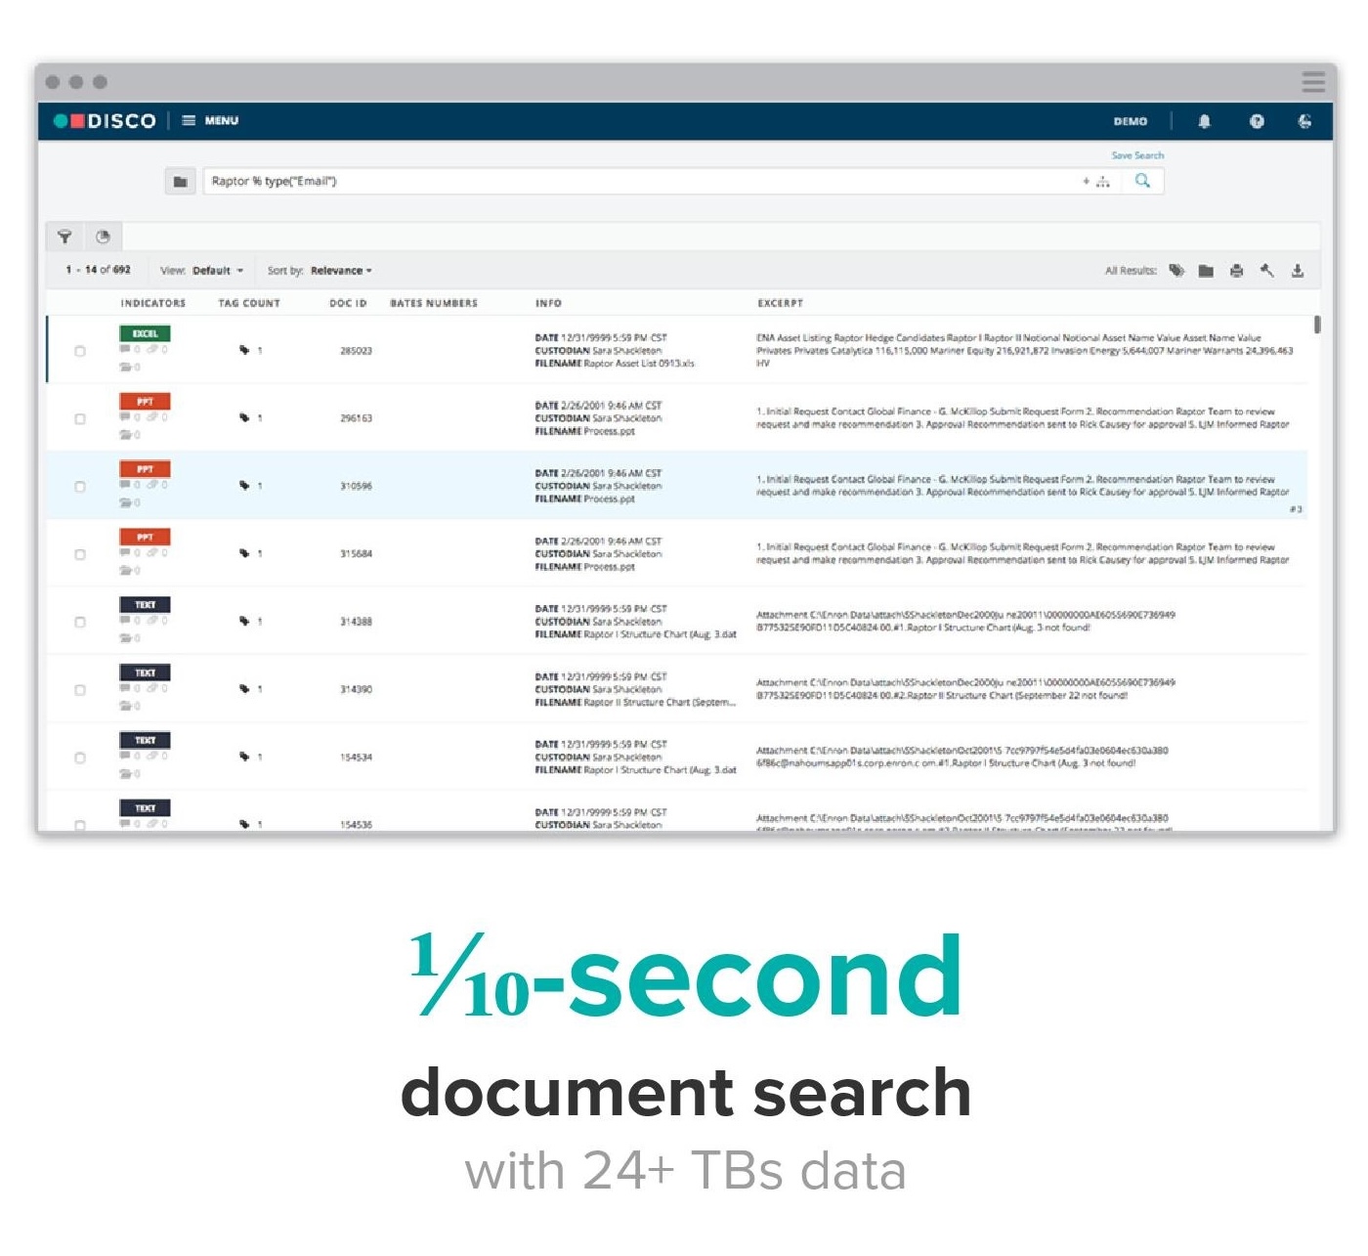Click the All Results gavel tool icon
This screenshot has height=1256, width=1368.
pos(1266,271)
